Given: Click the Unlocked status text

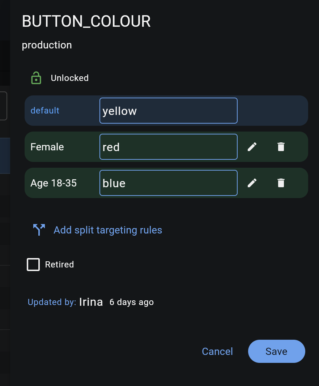Looking at the screenshot, I should (x=69, y=78).
